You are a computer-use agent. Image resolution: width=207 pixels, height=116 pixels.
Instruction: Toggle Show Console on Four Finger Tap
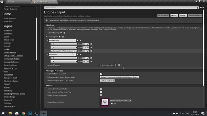[101, 92]
